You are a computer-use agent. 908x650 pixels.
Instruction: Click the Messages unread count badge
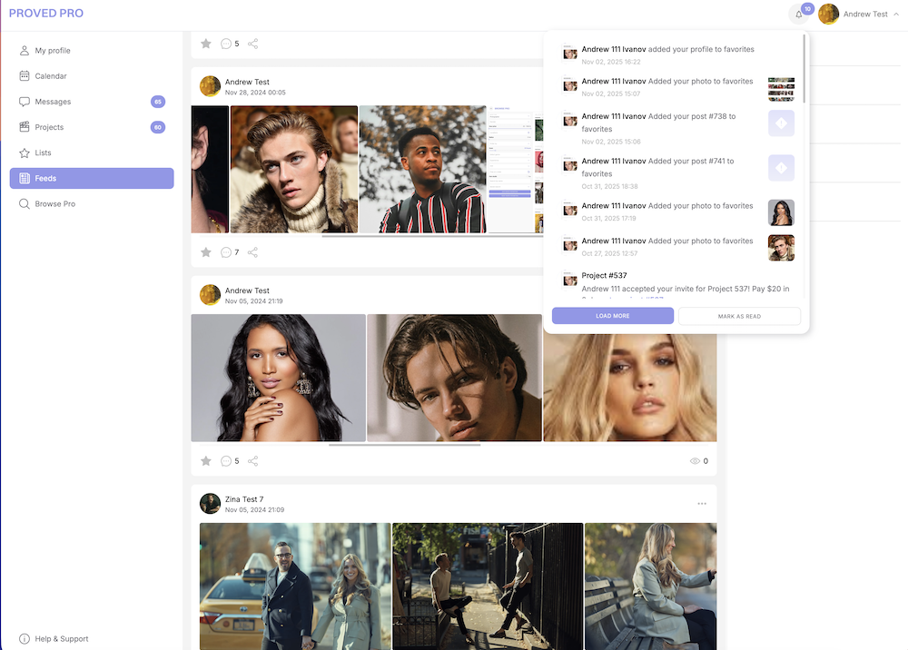pyautogui.click(x=158, y=102)
